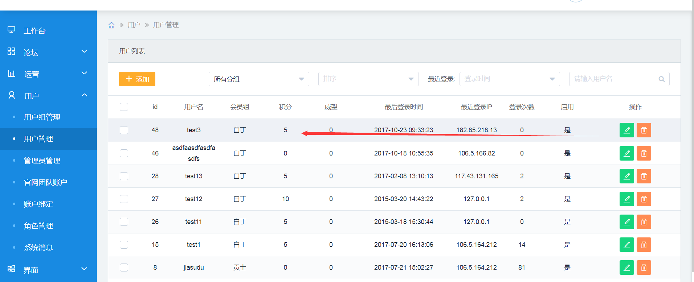Click the edit icon for test12
The width and height of the screenshot is (694, 282).
click(626, 199)
